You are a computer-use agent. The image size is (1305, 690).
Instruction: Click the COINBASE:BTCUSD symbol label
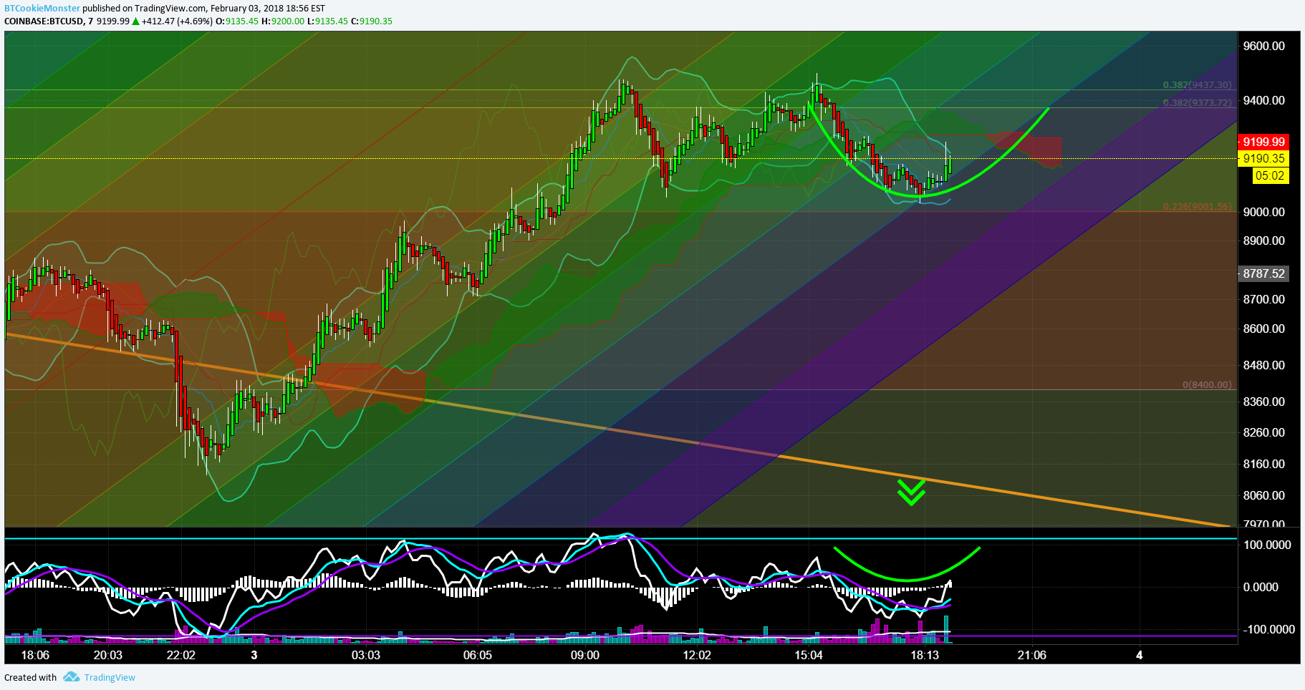coord(44,21)
